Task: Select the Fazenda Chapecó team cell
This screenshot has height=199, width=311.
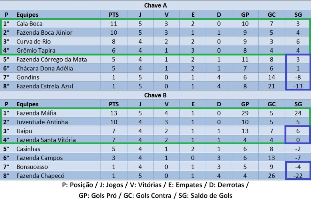Action: point(40,176)
